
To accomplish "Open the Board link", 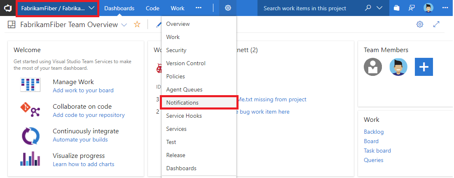I will click(371, 141).
